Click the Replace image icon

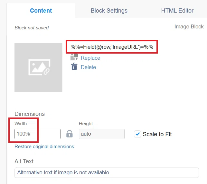[x=74, y=57]
